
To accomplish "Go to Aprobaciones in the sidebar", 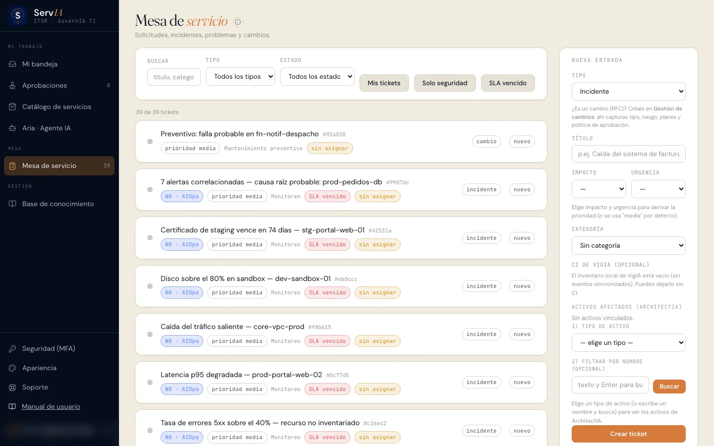I will click(59, 85).
